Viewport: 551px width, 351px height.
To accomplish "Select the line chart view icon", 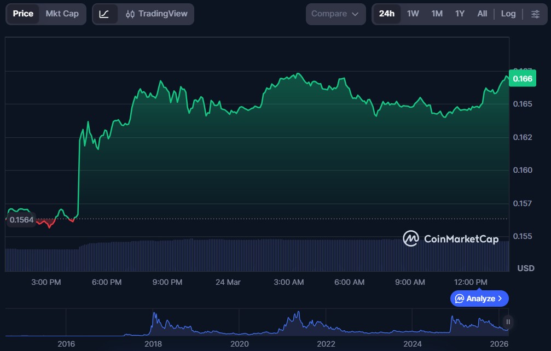I will click(x=104, y=14).
